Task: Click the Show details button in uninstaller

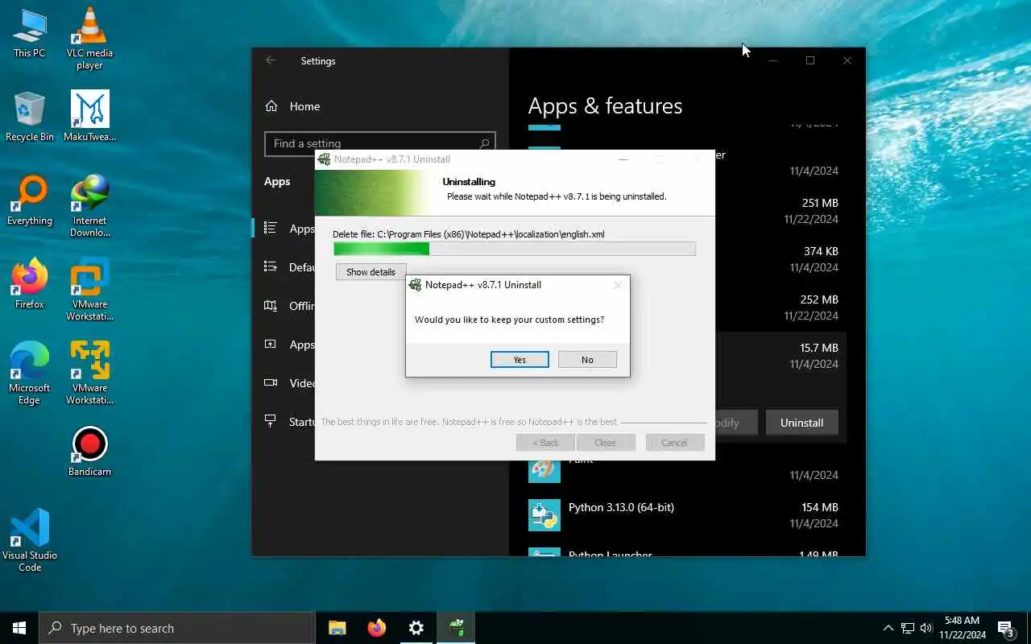Action: [371, 272]
